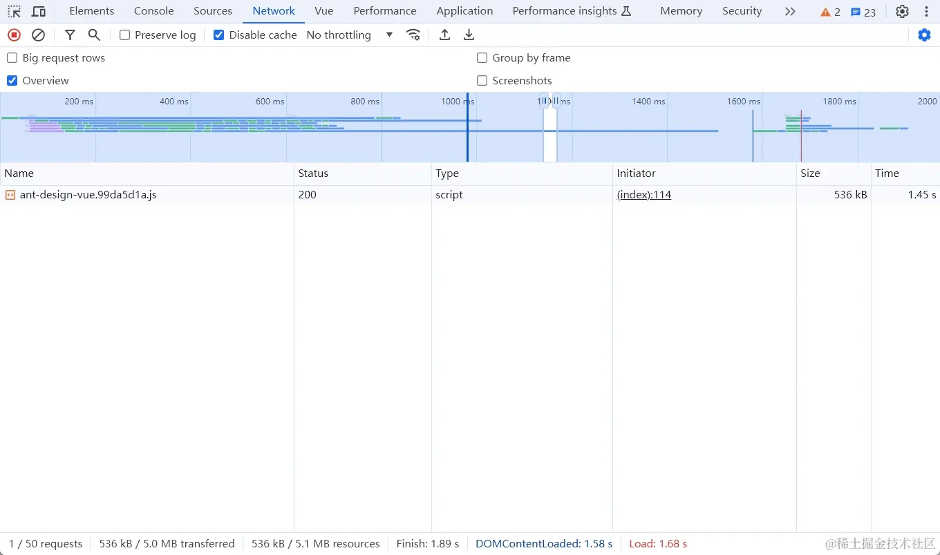
Task: Show the 2 warnings indicator
Action: [x=830, y=12]
